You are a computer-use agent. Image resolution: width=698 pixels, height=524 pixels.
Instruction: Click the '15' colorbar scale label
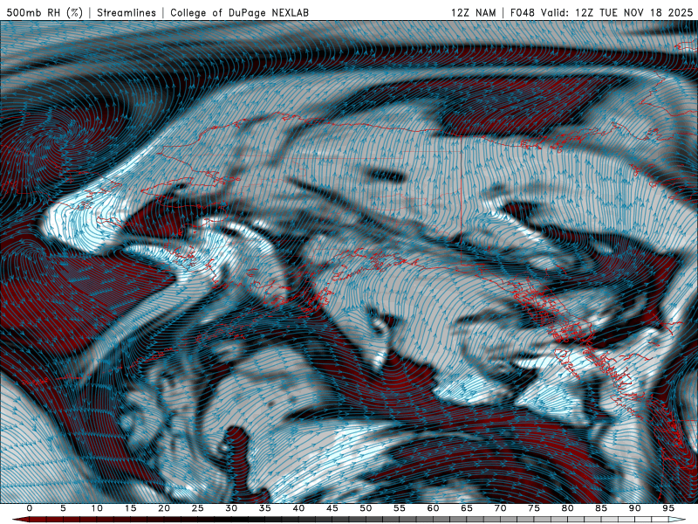point(130,508)
